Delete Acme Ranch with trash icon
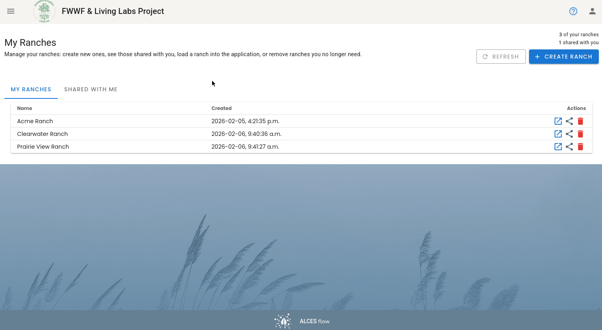 click(x=580, y=121)
